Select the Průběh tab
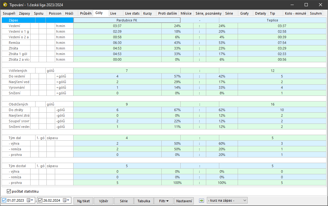 click(86, 13)
